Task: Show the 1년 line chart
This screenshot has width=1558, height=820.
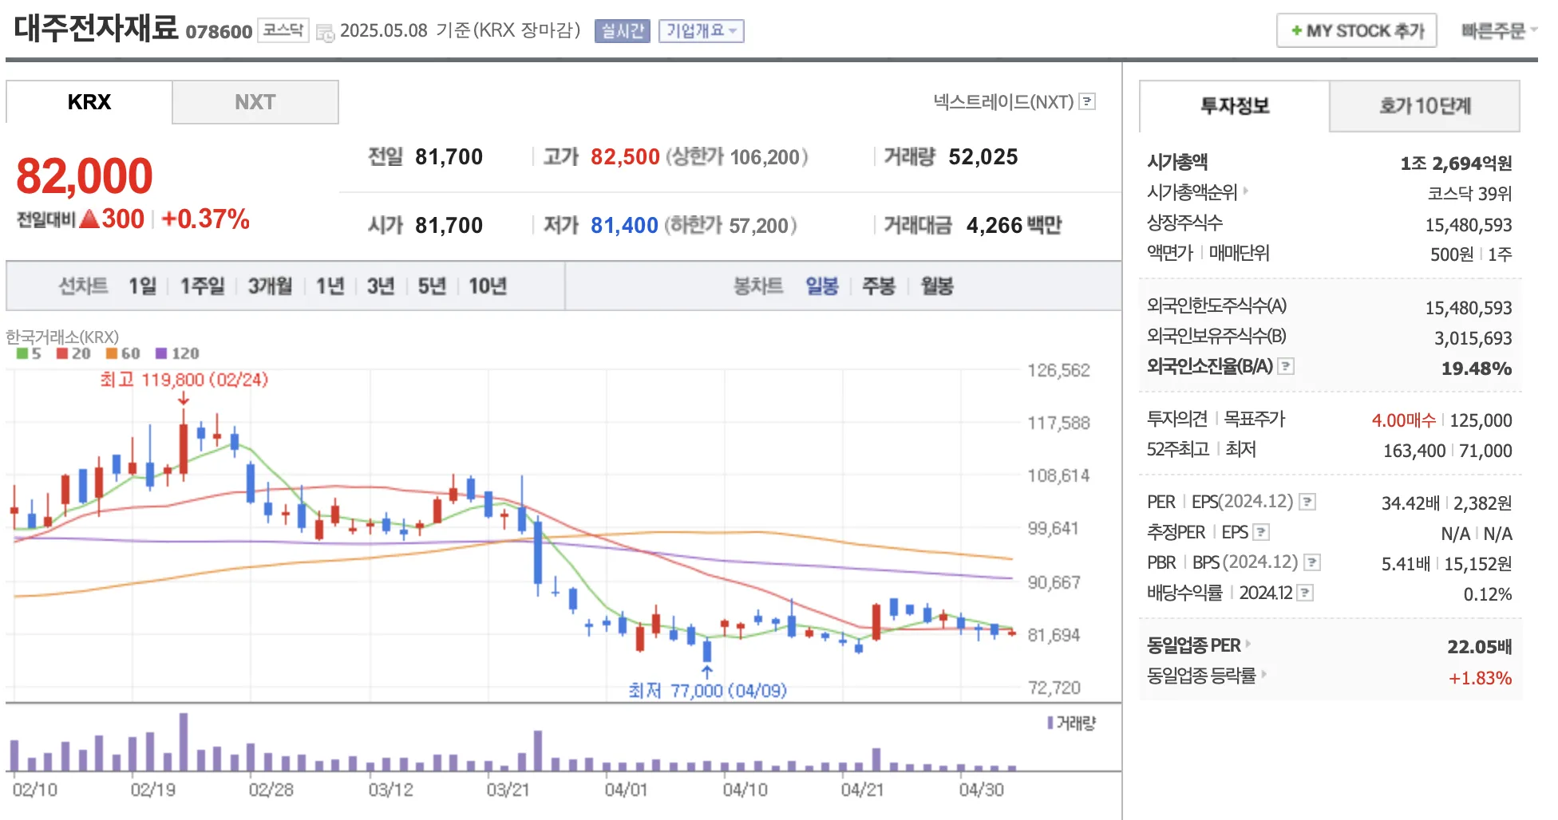Action: click(330, 286)
